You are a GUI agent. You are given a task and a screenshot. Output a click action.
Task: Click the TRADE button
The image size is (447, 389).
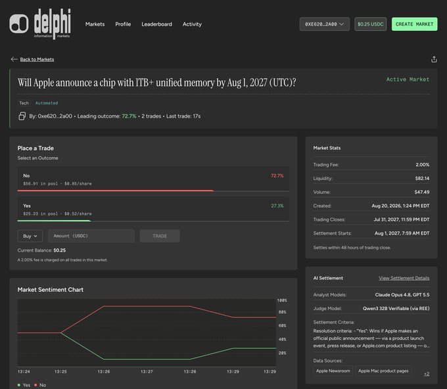160,236
